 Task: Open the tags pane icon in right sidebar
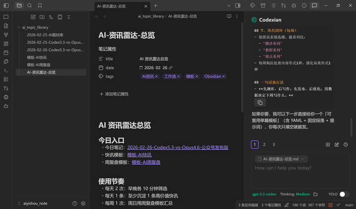click(253, 5)
